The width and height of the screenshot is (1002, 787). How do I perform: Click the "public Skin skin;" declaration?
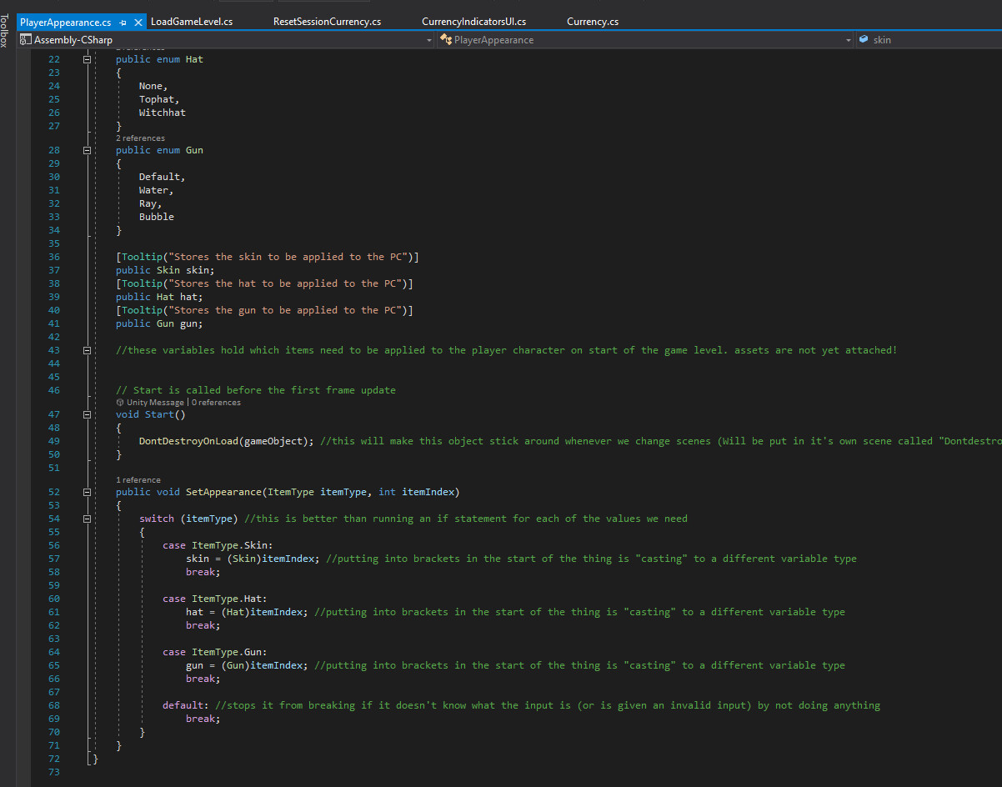[165, 270]
